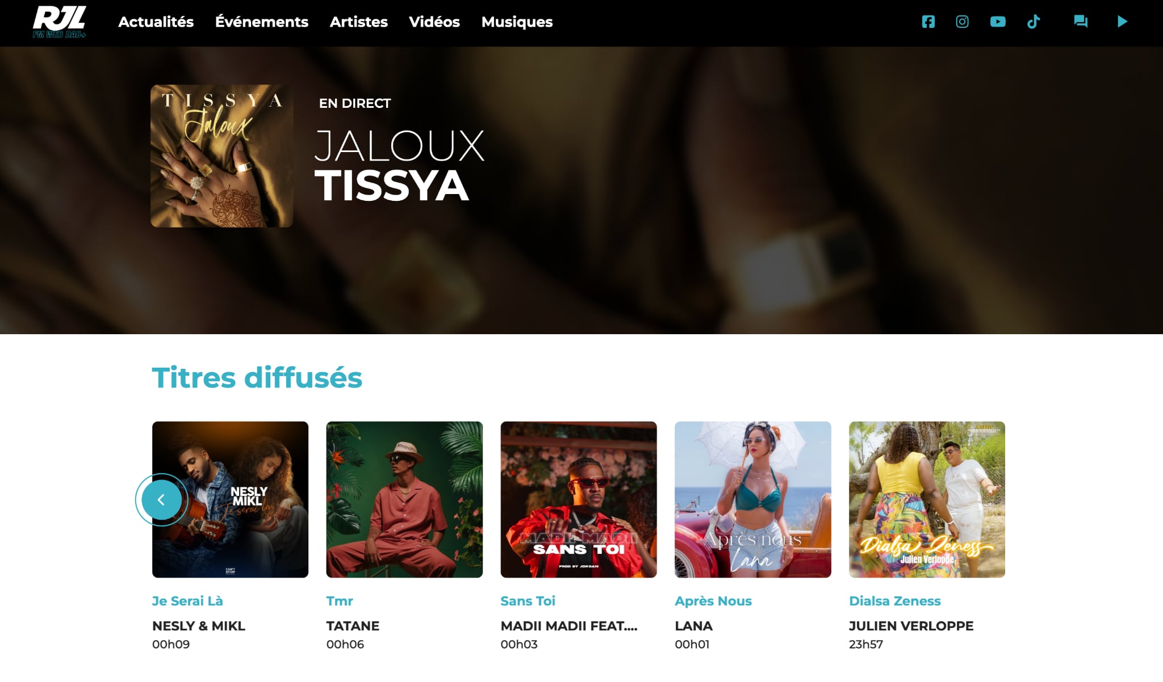Screen dimensions: 1163x682
Task: Open the Événements menu item
Action: 261,22
